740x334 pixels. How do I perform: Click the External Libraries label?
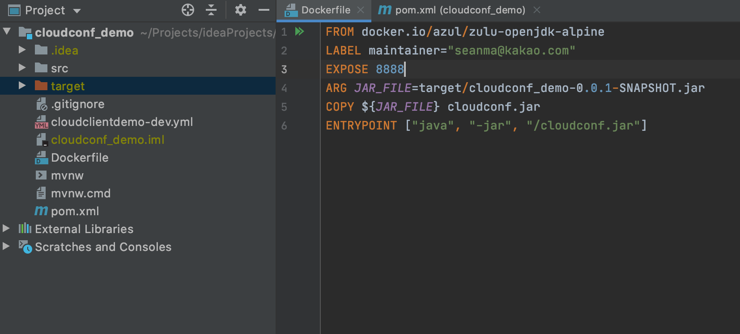click(x=84, y=229)
